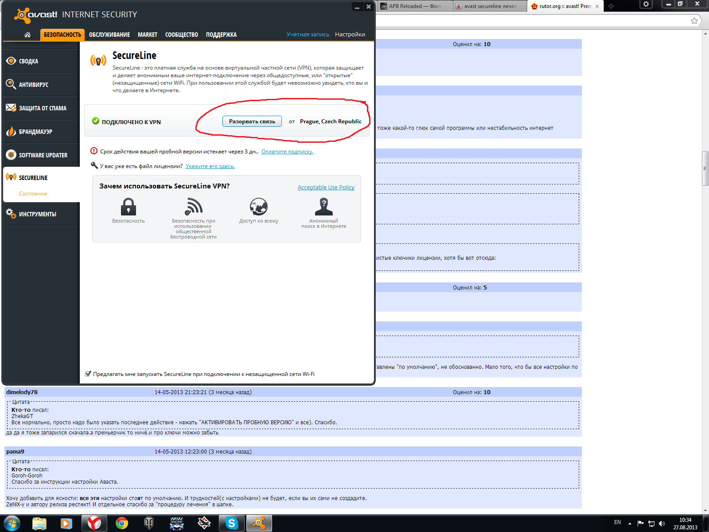Click the trial expiry warning icon
709x532 pixels.
tap(93, 151)
